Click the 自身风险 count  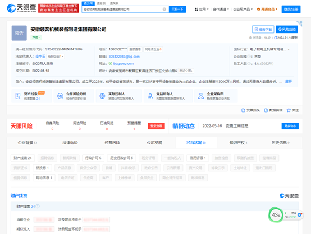pos(52,129)
